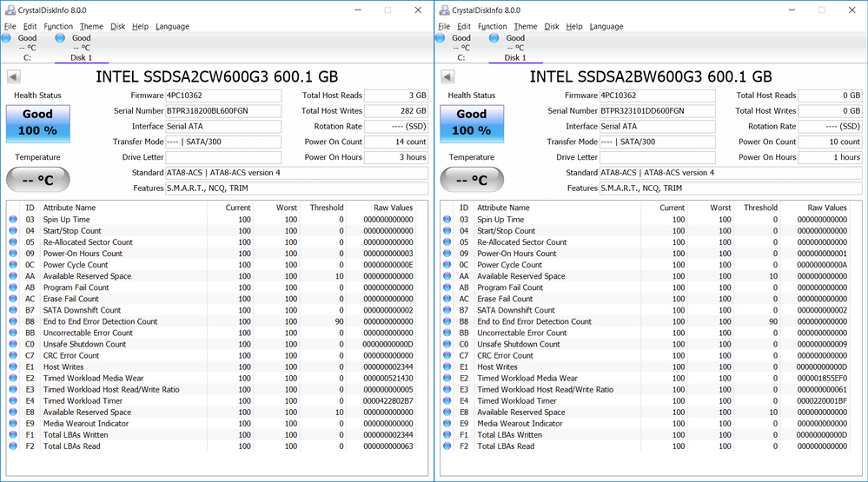Viewport: 868px width, 482px height.
Task: Click blue orb beside CRC Error Count, left window
Action: click(13, 355)
